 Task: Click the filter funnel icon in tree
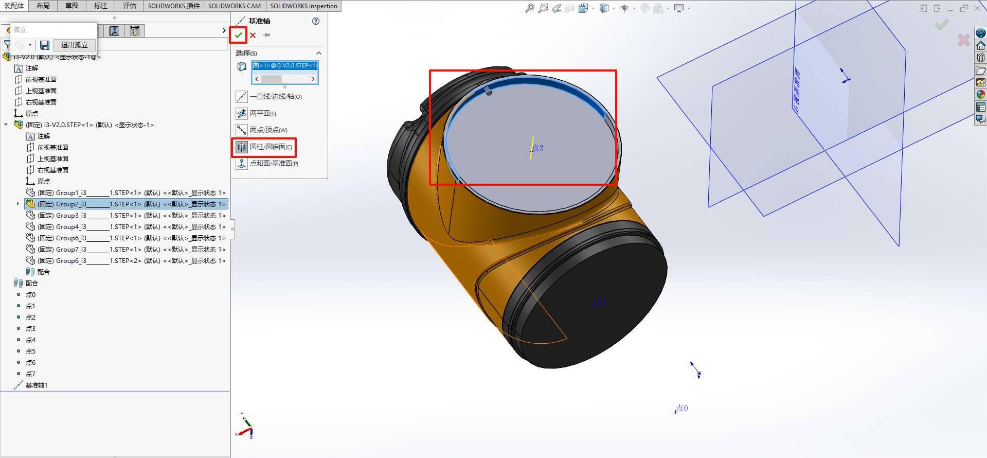7,45
